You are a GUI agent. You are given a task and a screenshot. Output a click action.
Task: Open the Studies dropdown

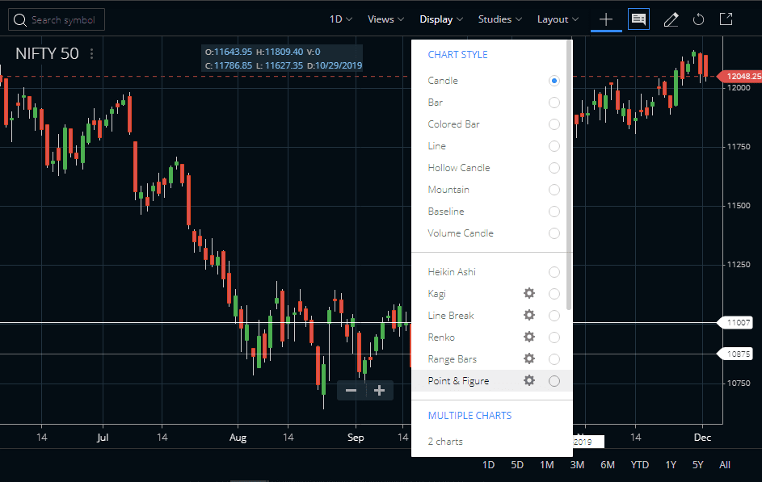(x=500, y=19)
